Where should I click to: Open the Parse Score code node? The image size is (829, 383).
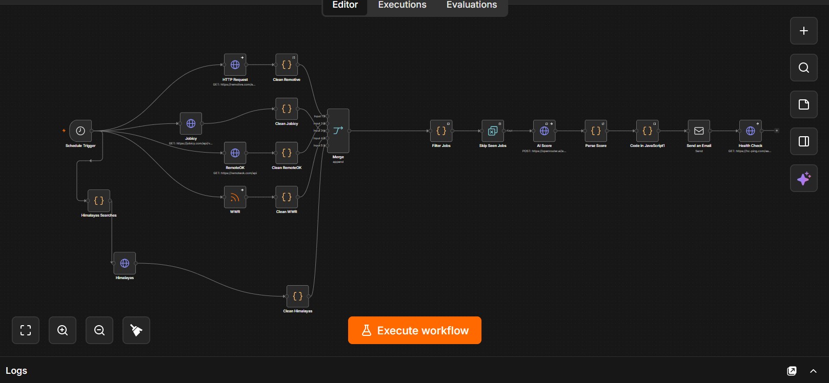click(596, 131)
